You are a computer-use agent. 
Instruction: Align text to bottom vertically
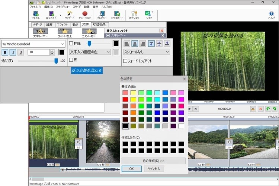[x=167, y=44]
